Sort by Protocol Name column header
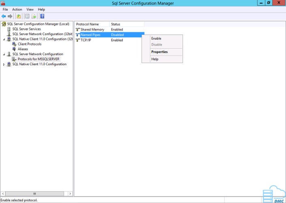The height and width of the screenshot is (203, 286). coord(92,24)
